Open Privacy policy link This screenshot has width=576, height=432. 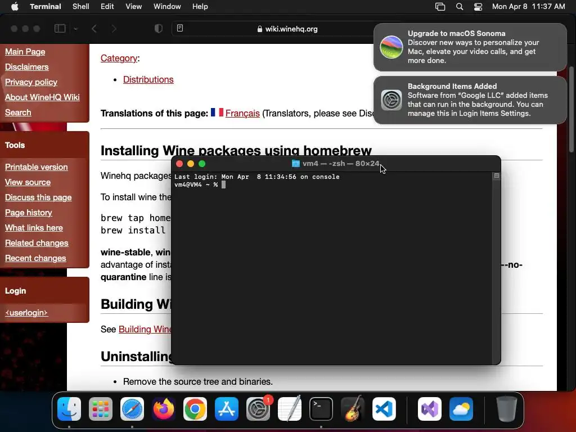[31, 82]
